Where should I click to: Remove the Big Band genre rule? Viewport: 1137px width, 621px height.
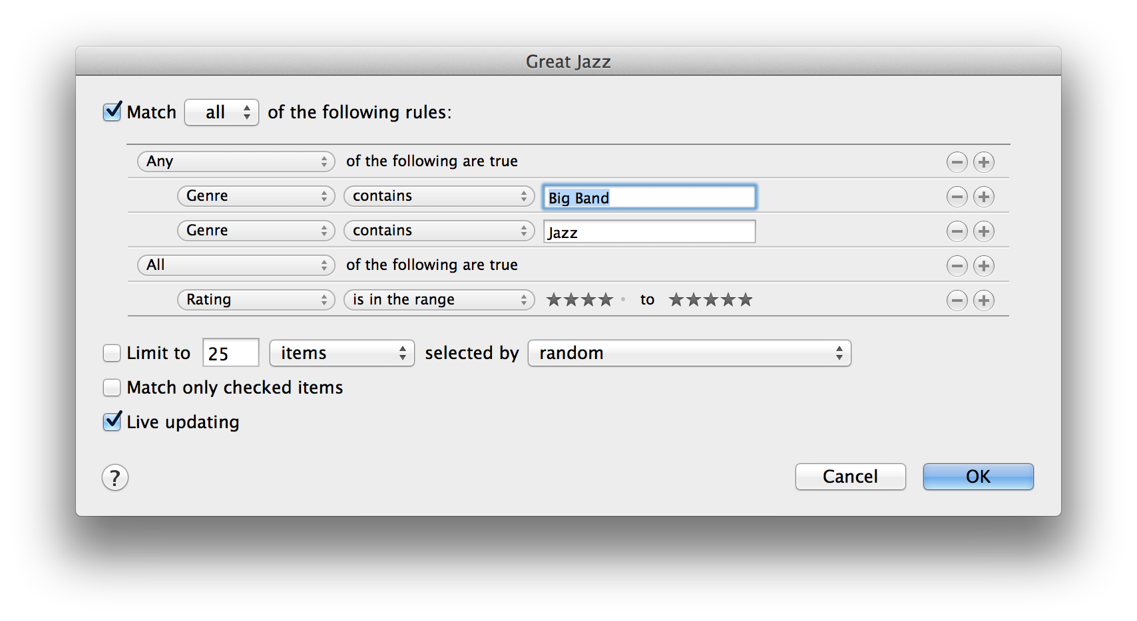click(957, 197)
